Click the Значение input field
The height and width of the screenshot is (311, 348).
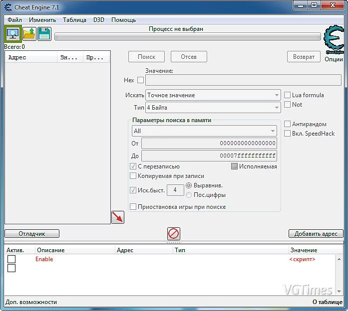coord(243,80)
